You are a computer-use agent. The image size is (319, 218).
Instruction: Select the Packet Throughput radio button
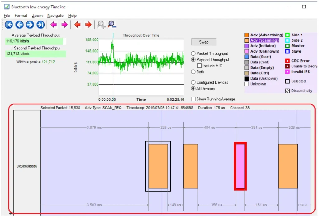193,53
